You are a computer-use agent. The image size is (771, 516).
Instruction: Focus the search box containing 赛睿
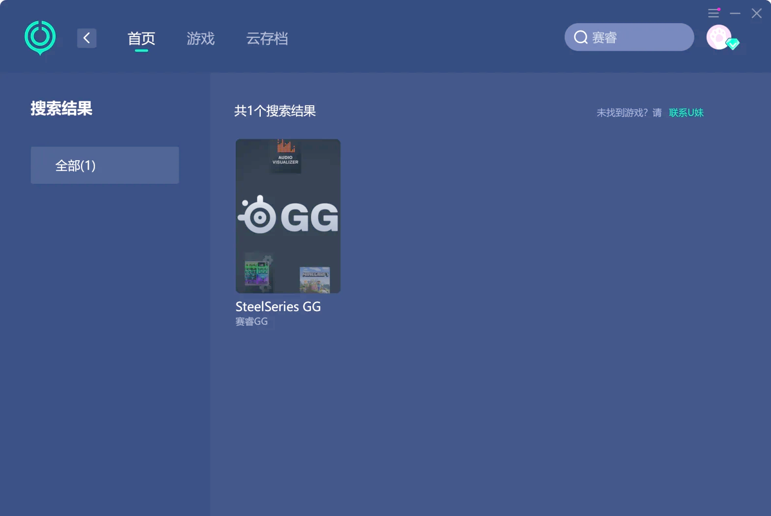pyautogui.click(x=629, y=37)
